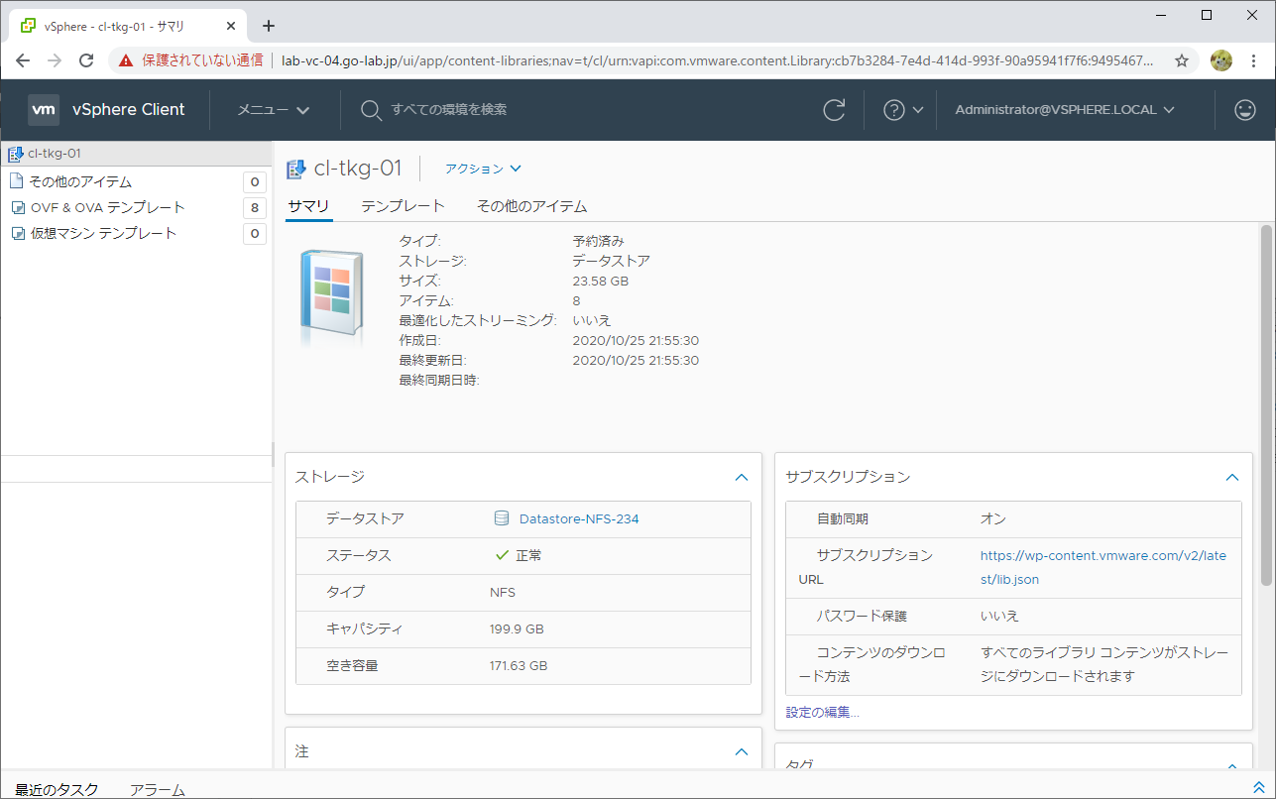This screenshot has width=1276, height=799.
Task: Open the help question mark menu
Action: coord(903,110)
